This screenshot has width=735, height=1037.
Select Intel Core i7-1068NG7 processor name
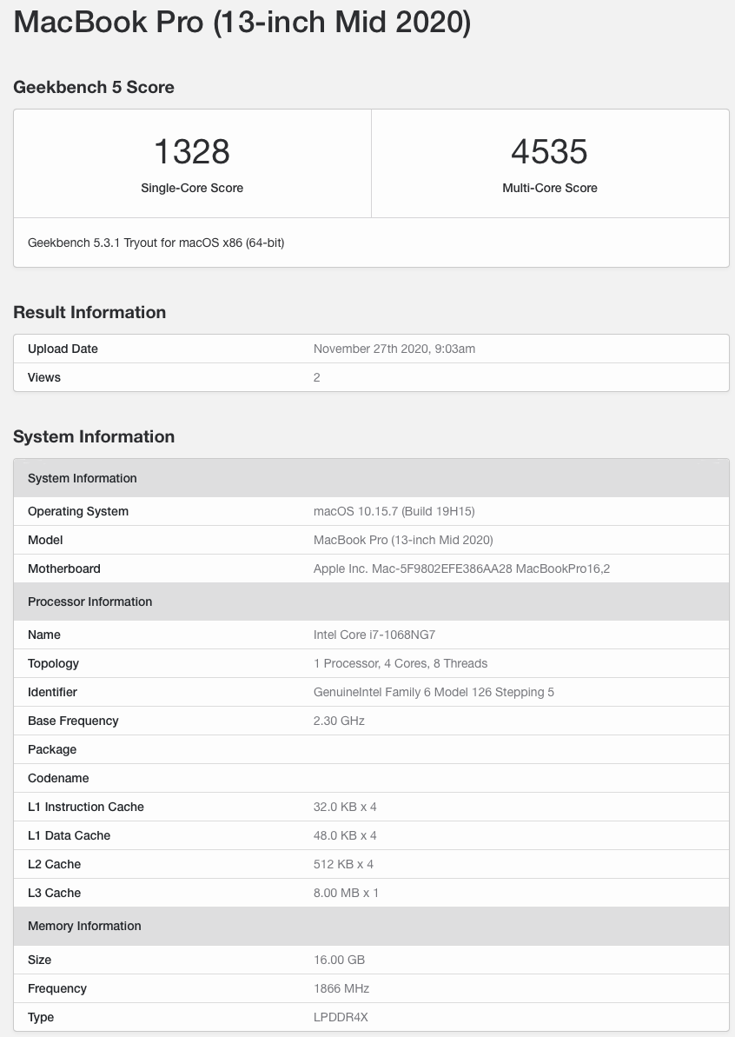pos(374,635)
